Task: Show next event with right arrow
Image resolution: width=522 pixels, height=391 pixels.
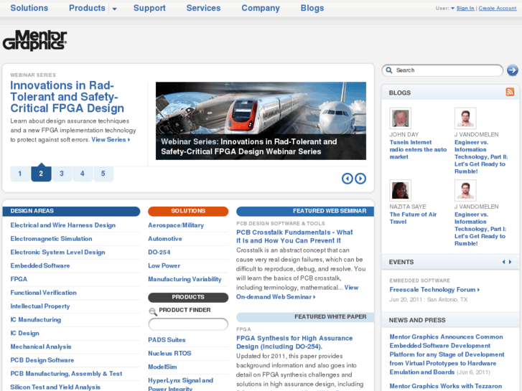Action: 510,262
